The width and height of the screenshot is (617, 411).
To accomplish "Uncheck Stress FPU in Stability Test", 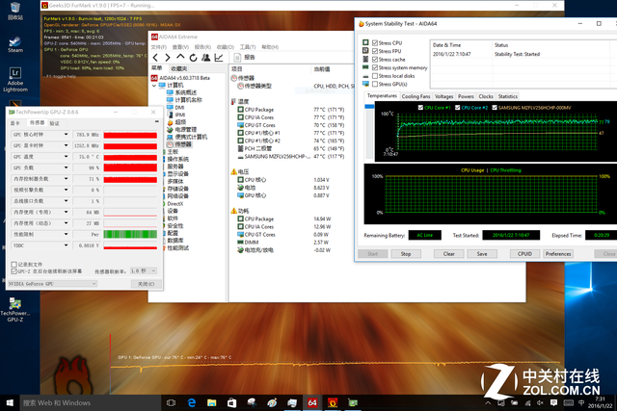I will click(x=375, y=51).
